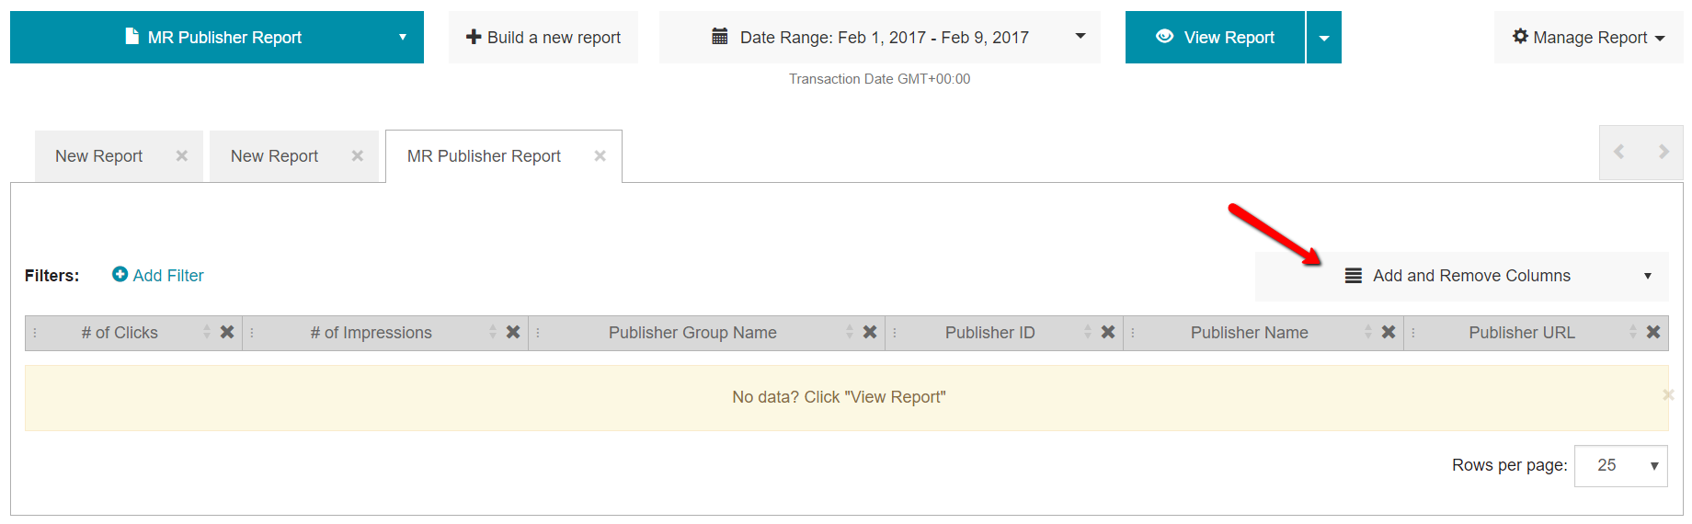Toggle sort on # of Clicks column
Viewport: 1692px width, 524px height.
click(207, 332)
